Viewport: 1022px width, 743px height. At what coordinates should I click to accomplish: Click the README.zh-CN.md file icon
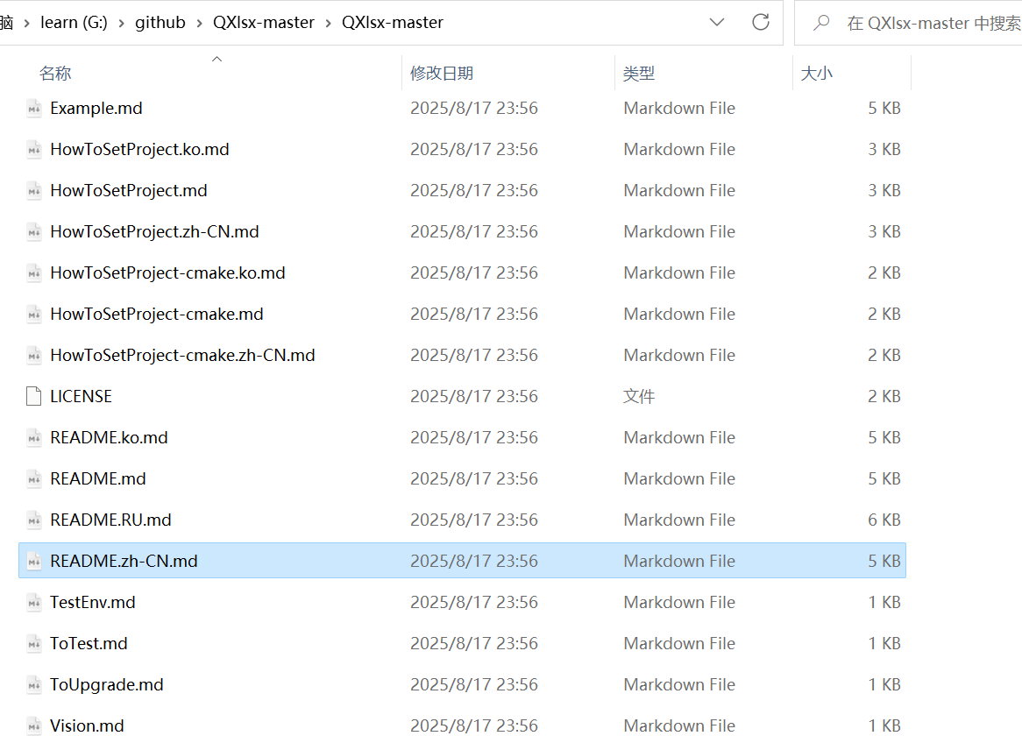34,561
